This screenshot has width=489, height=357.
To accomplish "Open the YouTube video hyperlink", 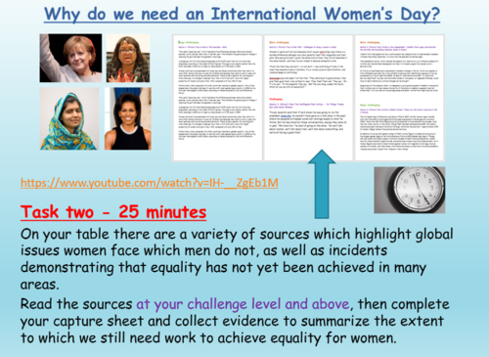I will 150,183.
